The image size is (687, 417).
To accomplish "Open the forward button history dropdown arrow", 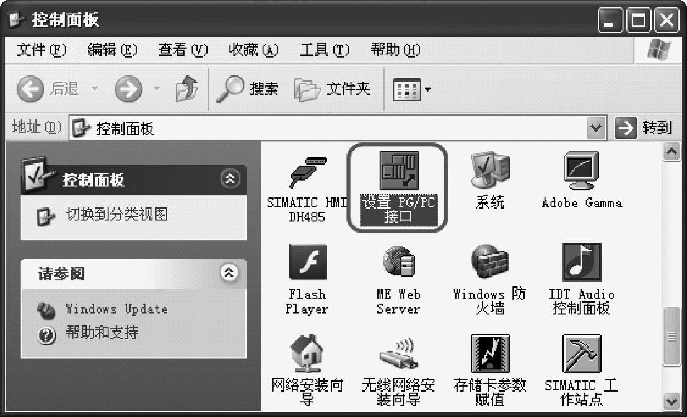I will tap(157, 89).
